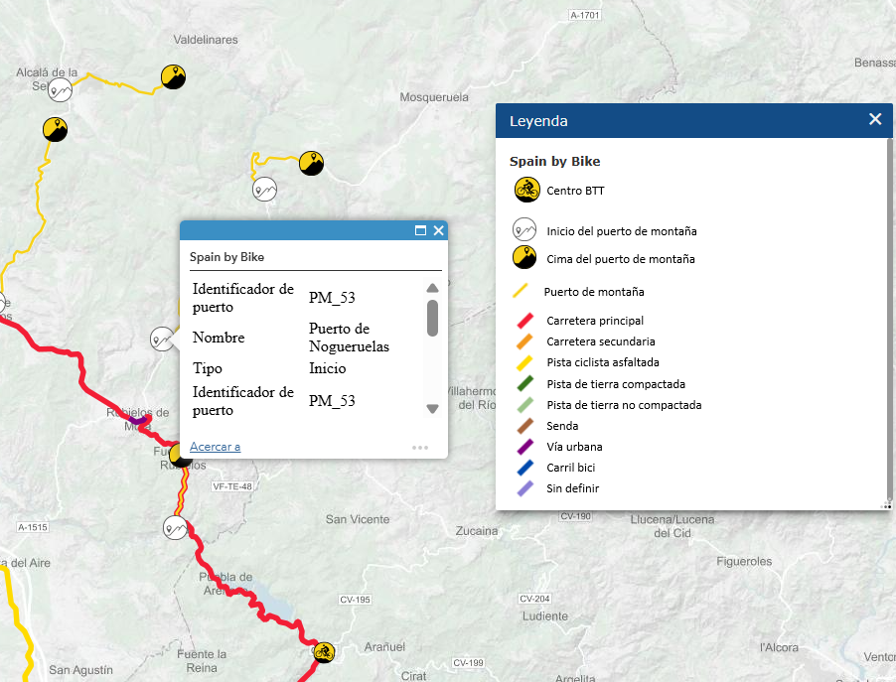Click start marker left of Mosqueruela summit marker
Viewport: 896px width, 682px height.
click(x=264, y=189)
